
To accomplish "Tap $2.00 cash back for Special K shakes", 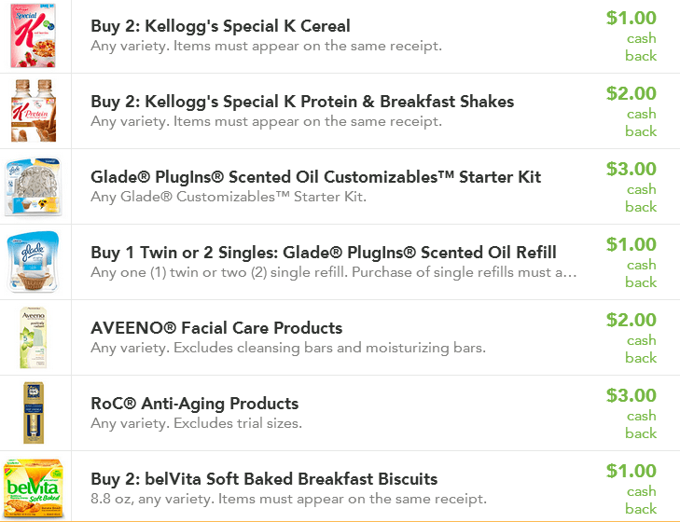I will [631, 112].
